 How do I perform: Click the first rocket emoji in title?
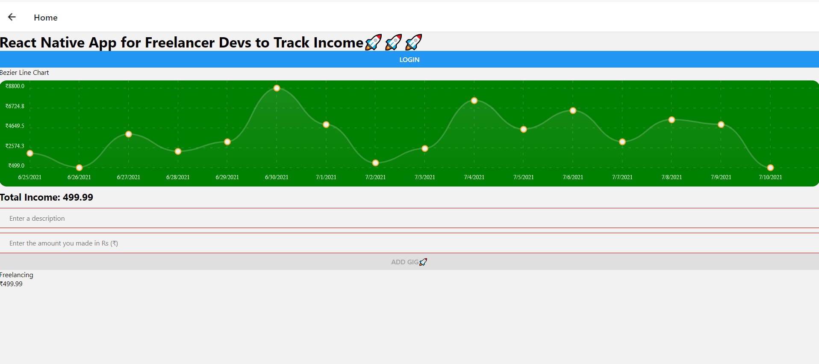373,42
